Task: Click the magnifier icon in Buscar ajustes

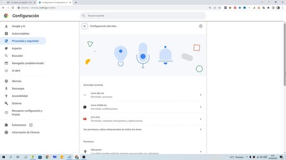Action: point(84,16)
